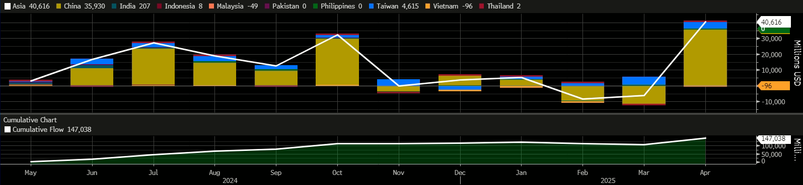
Task: Click the tall April China bar
Action: pyautogui.click(x=705, y=57)
